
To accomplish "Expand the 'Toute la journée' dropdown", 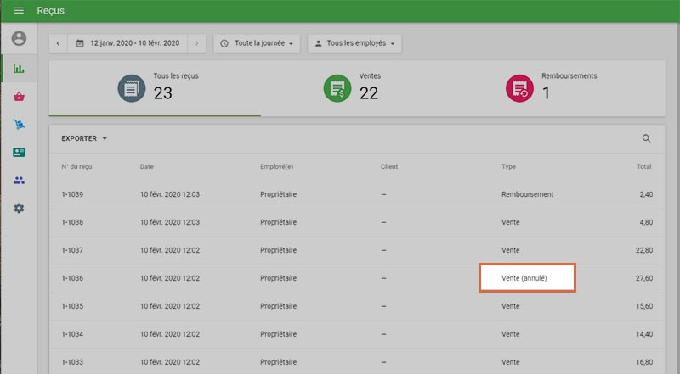I will [x=257, y=42].
